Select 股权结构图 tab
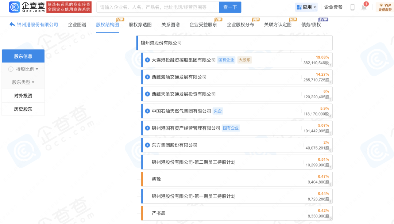This screenshot has height=224, width=394. (x=108, y=24)
